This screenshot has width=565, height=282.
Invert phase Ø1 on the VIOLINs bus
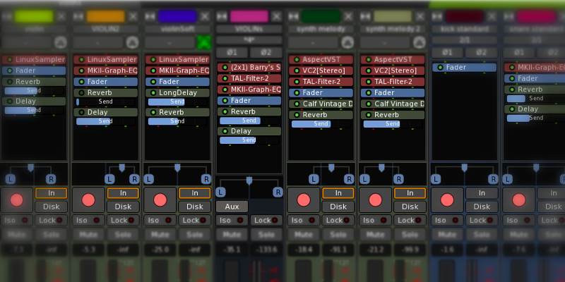click(x=232, y=52)
